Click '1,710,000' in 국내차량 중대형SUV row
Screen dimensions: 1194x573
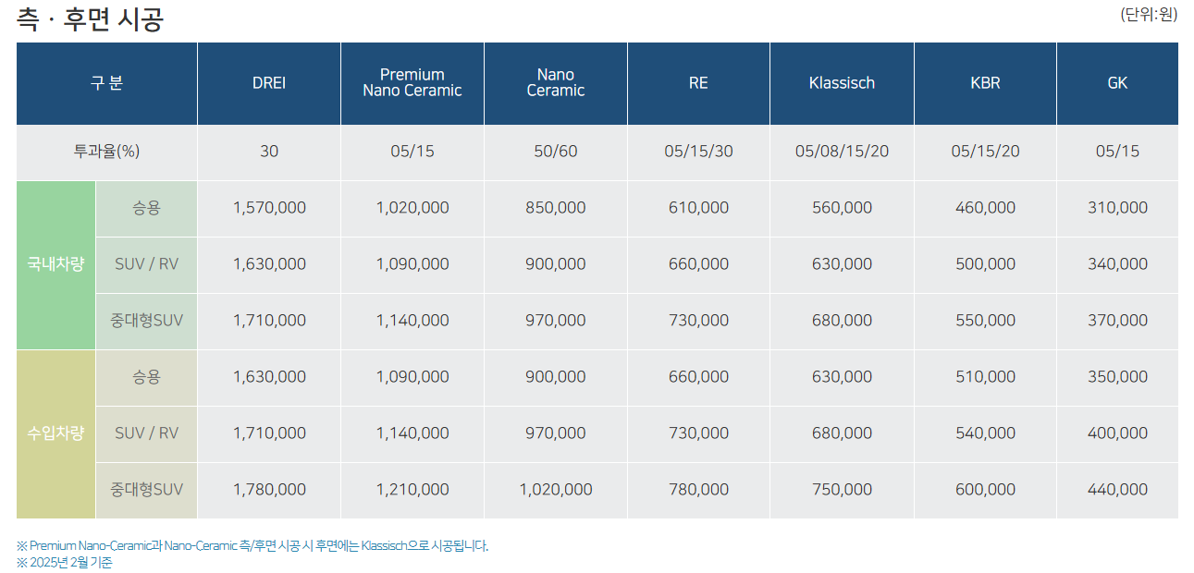[x=269, y=321]
